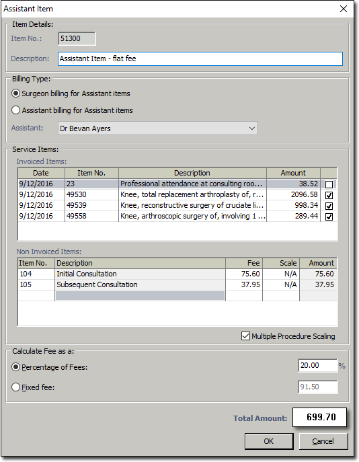Check the box for item 23 row

click(x=329, y=184)
